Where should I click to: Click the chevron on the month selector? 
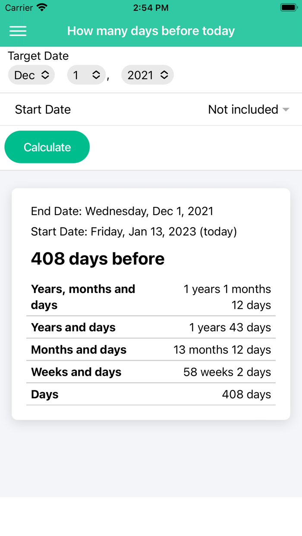(44, 75)
